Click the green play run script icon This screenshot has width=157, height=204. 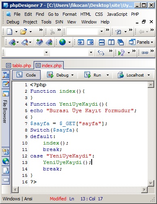[121, 53]
